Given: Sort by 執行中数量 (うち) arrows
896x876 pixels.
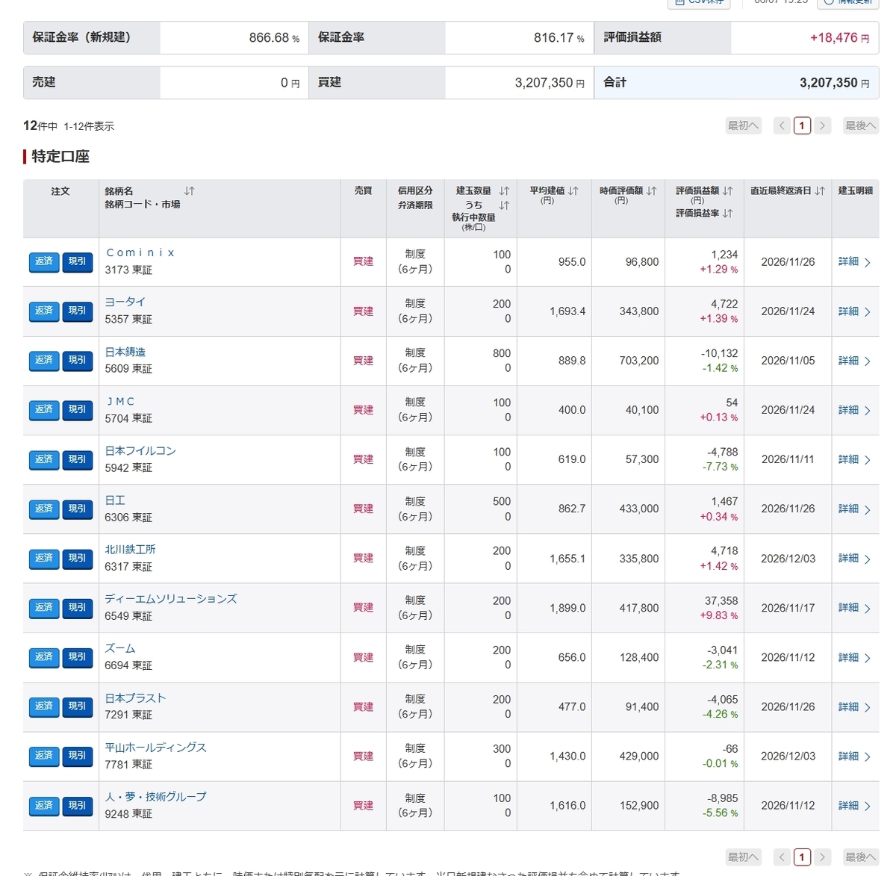Looking at the screenshot, I should tap(504, 205).
